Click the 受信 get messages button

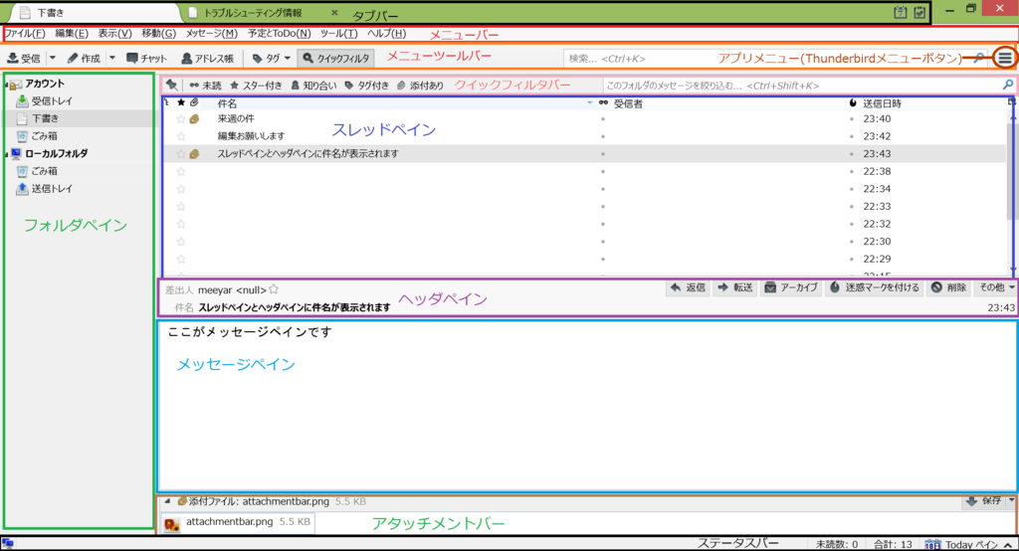[x=24, y=59]
